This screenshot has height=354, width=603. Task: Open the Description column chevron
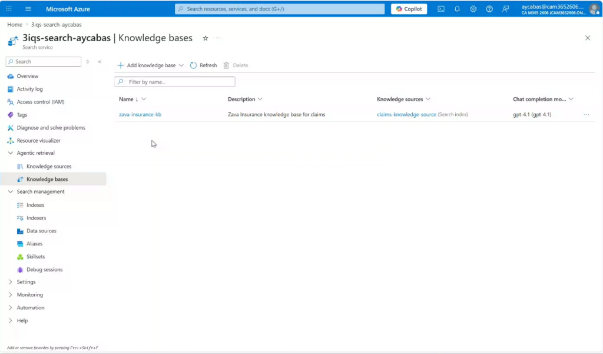pyautogui.click(x=260, y=99)
